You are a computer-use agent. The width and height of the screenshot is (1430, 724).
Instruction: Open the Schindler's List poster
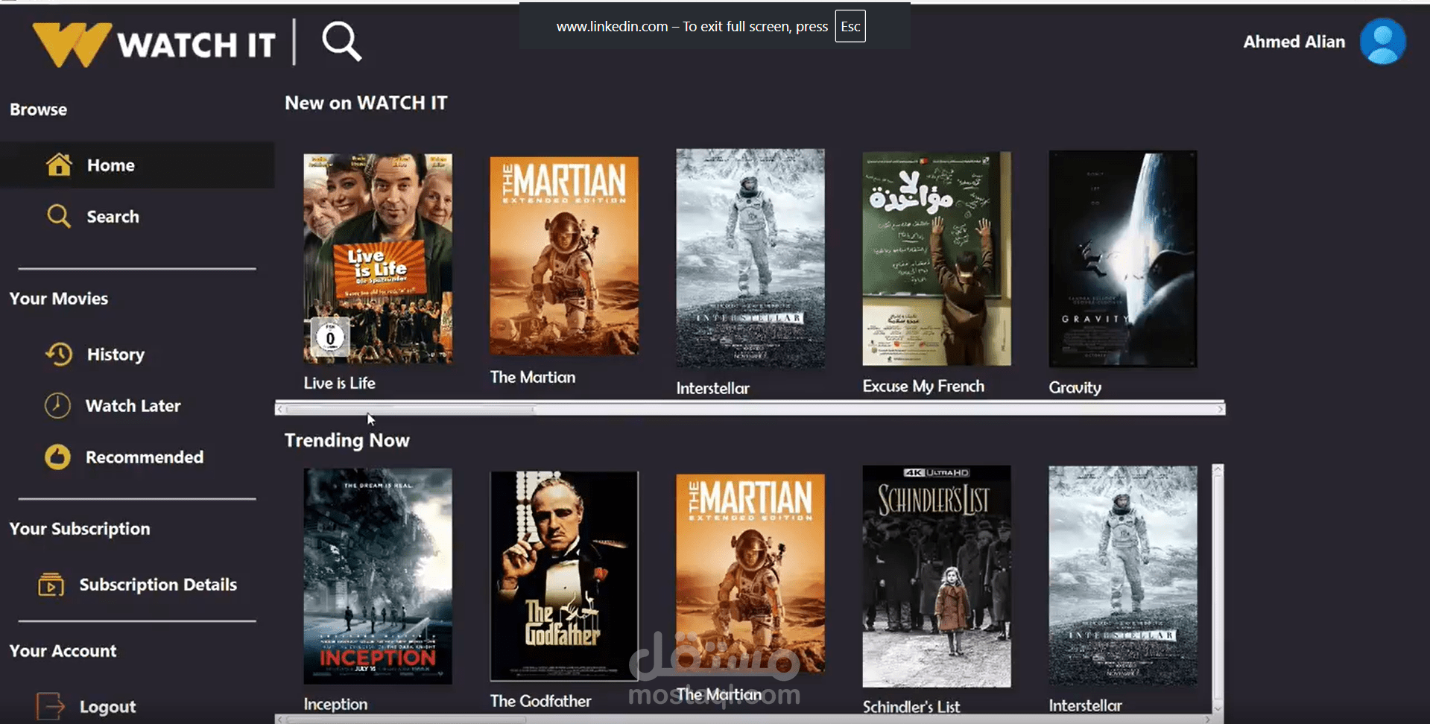click(x=937, y=577)
